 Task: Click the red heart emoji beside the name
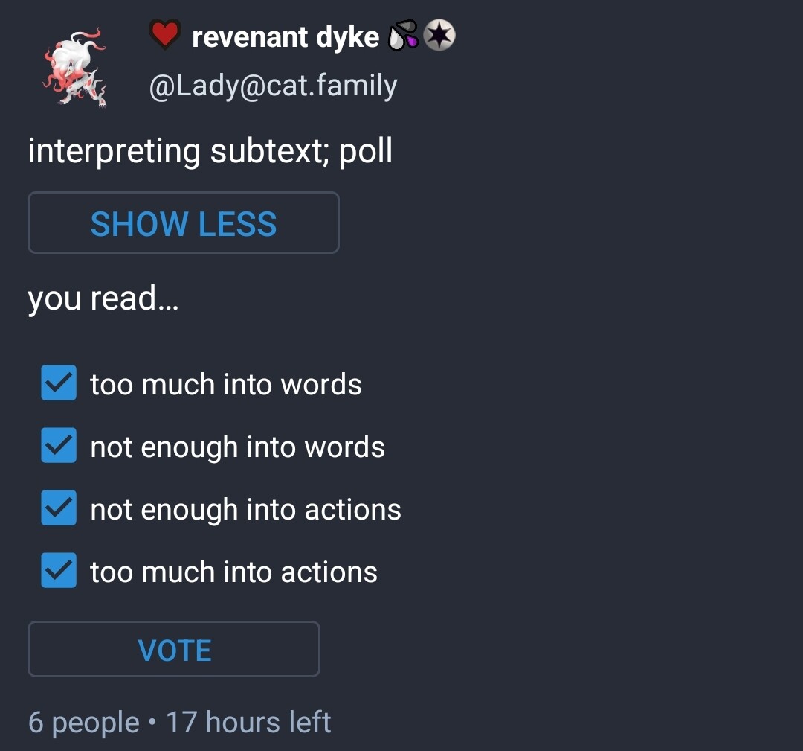[164, 35]
